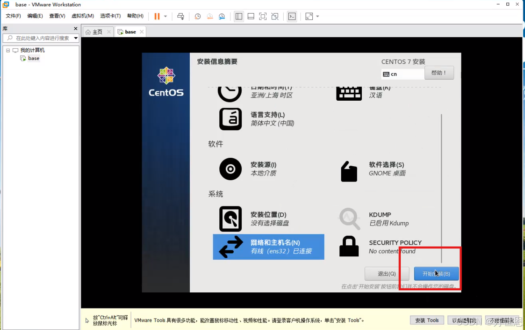Viewport: 525px width, 330px height.
Task: Open KDUMP magnifier icon
Action: pos(350,219)
